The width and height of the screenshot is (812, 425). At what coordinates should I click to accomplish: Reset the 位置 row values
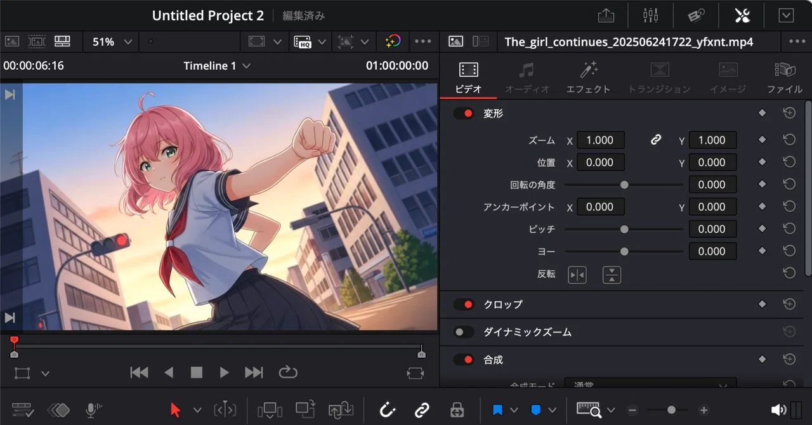pos(789,162)
